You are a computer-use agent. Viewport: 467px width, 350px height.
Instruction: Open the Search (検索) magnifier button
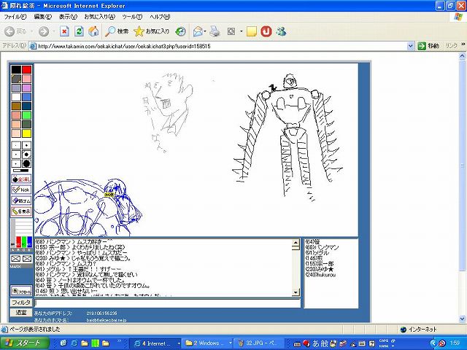117,31
